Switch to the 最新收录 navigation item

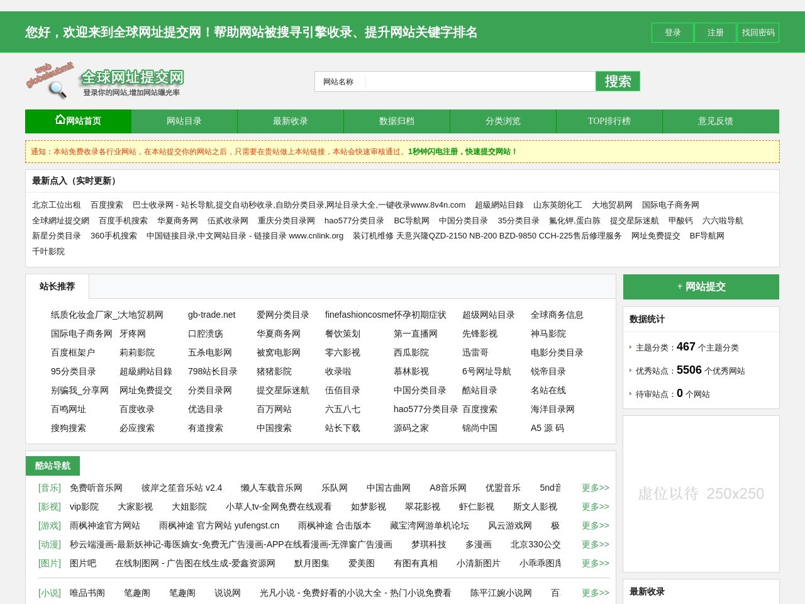coord(290,121)
